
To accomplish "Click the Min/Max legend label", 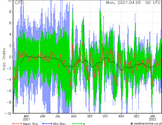I will tap(60, 124).
